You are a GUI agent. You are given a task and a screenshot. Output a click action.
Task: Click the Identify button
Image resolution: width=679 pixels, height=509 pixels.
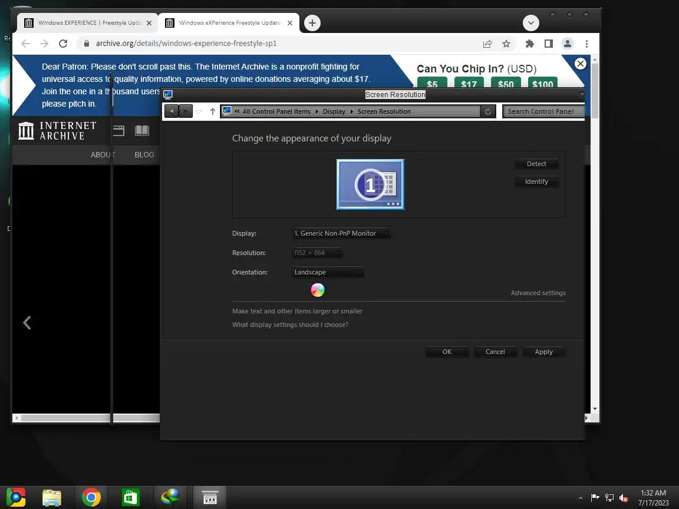[536, 181]
